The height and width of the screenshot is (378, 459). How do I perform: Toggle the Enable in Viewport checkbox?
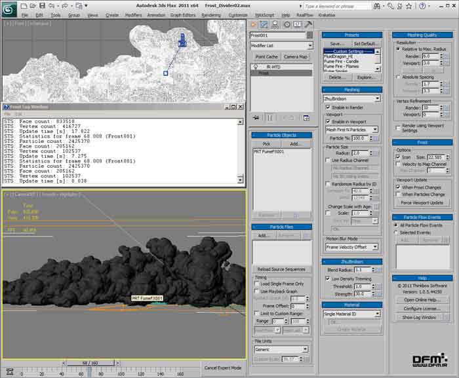pos(328,121)
